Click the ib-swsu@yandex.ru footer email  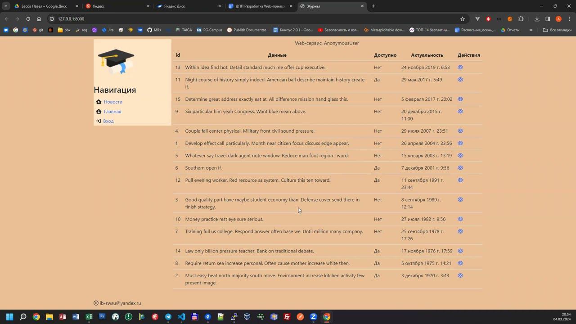120,303
